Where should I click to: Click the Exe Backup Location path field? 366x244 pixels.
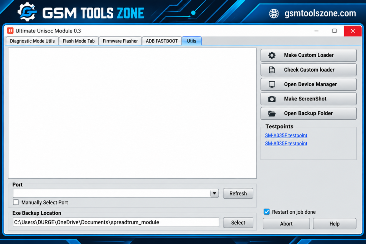(116, 222)
